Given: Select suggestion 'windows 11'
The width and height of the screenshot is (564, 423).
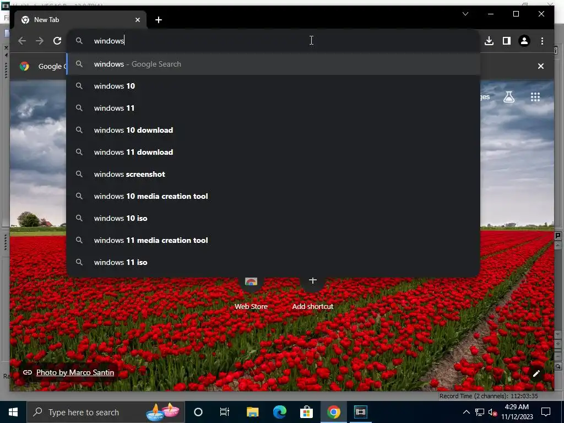Looking at the screenshot, I should click(x=273, y=108).
